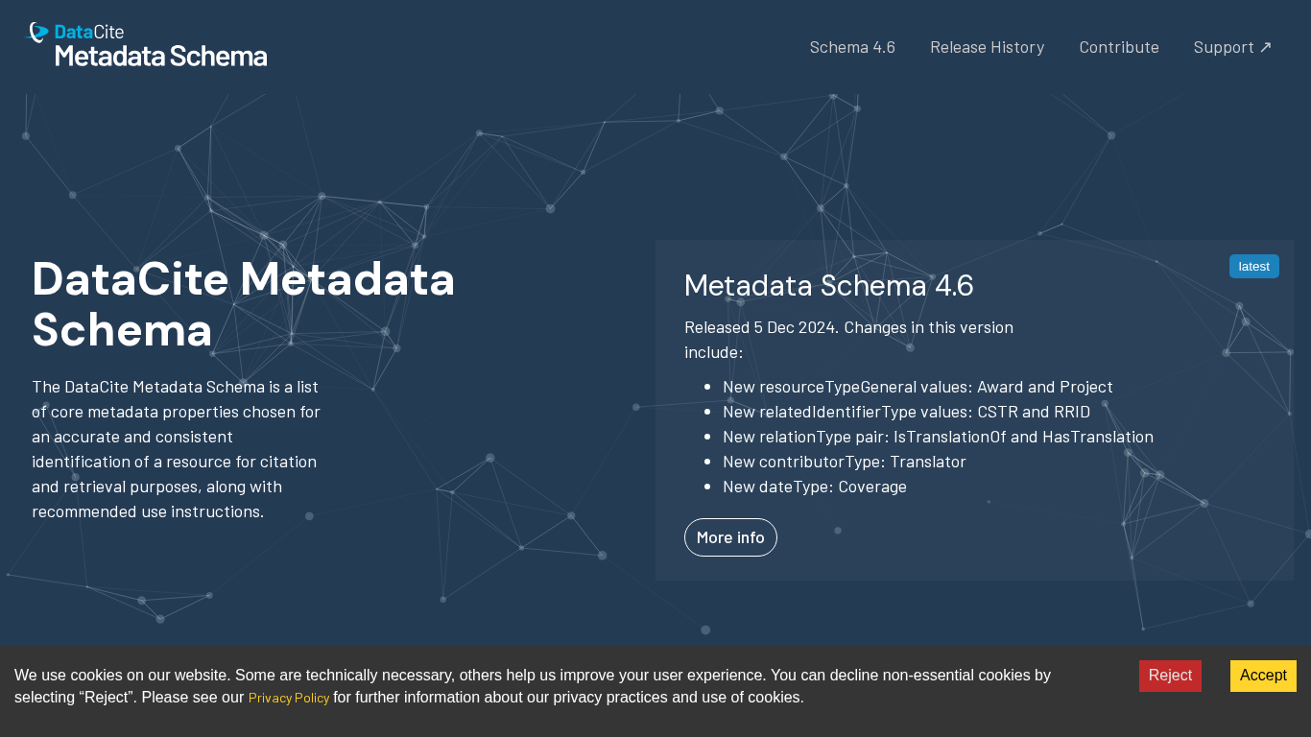Click the CSTR and RRID bullet item
1311x737 pixels.
click(x=906, y=412)
